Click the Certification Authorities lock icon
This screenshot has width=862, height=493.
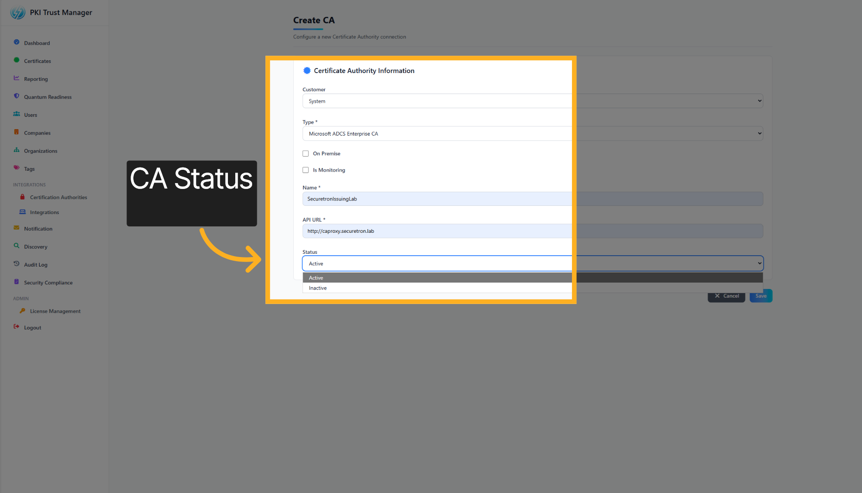[22, 197]
